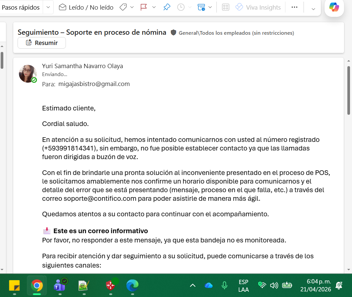Open Yuri Samantha's profile photo
The image size is (352, 297).
[28, 74]
